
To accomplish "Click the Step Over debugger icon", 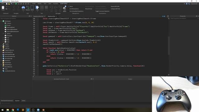I will (x=56, y=7).
